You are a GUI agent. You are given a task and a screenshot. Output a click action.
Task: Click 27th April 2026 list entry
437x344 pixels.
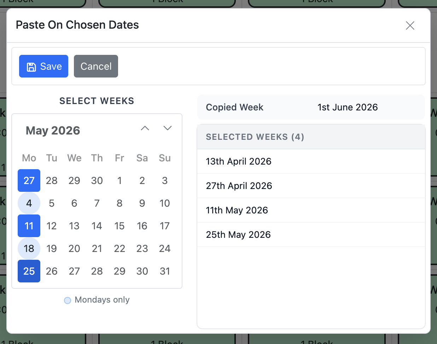point(239,186)
